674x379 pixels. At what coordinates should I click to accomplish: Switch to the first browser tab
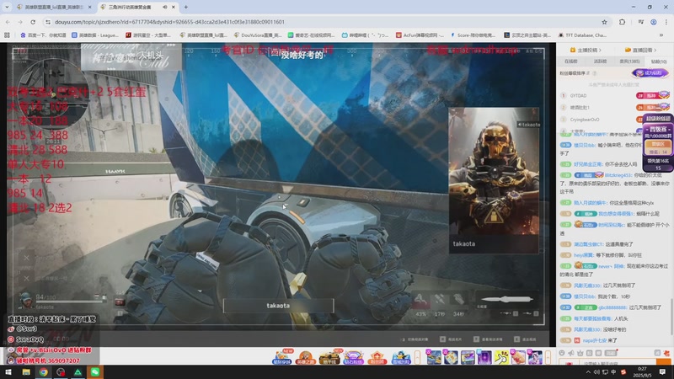pyautogui.click(x=54, y=7)
